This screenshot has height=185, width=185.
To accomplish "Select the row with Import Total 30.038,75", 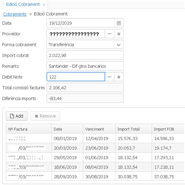I will pos(95,176).
